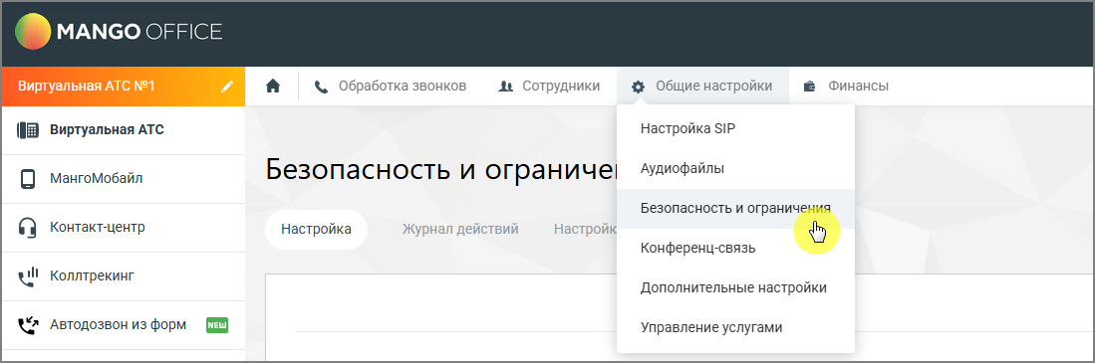
Task: Click the Mango Office logo
Action: 119,32
